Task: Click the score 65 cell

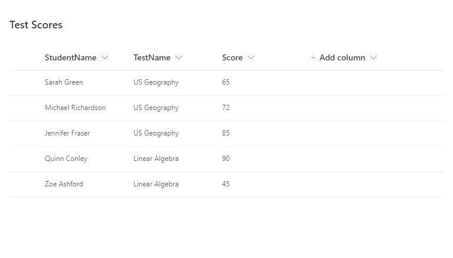Action: point(226,82)
